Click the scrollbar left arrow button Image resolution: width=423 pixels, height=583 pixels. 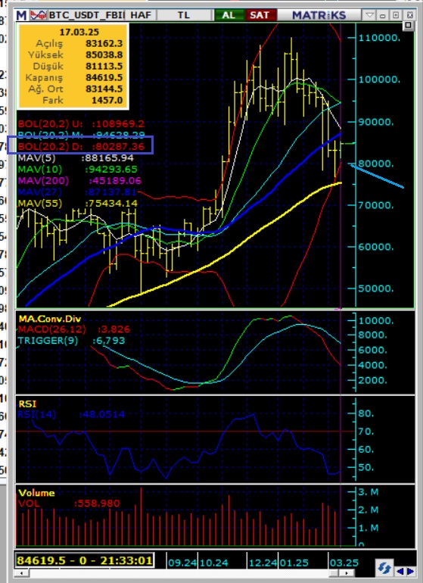pyautogui.click(x=21, y=572)
